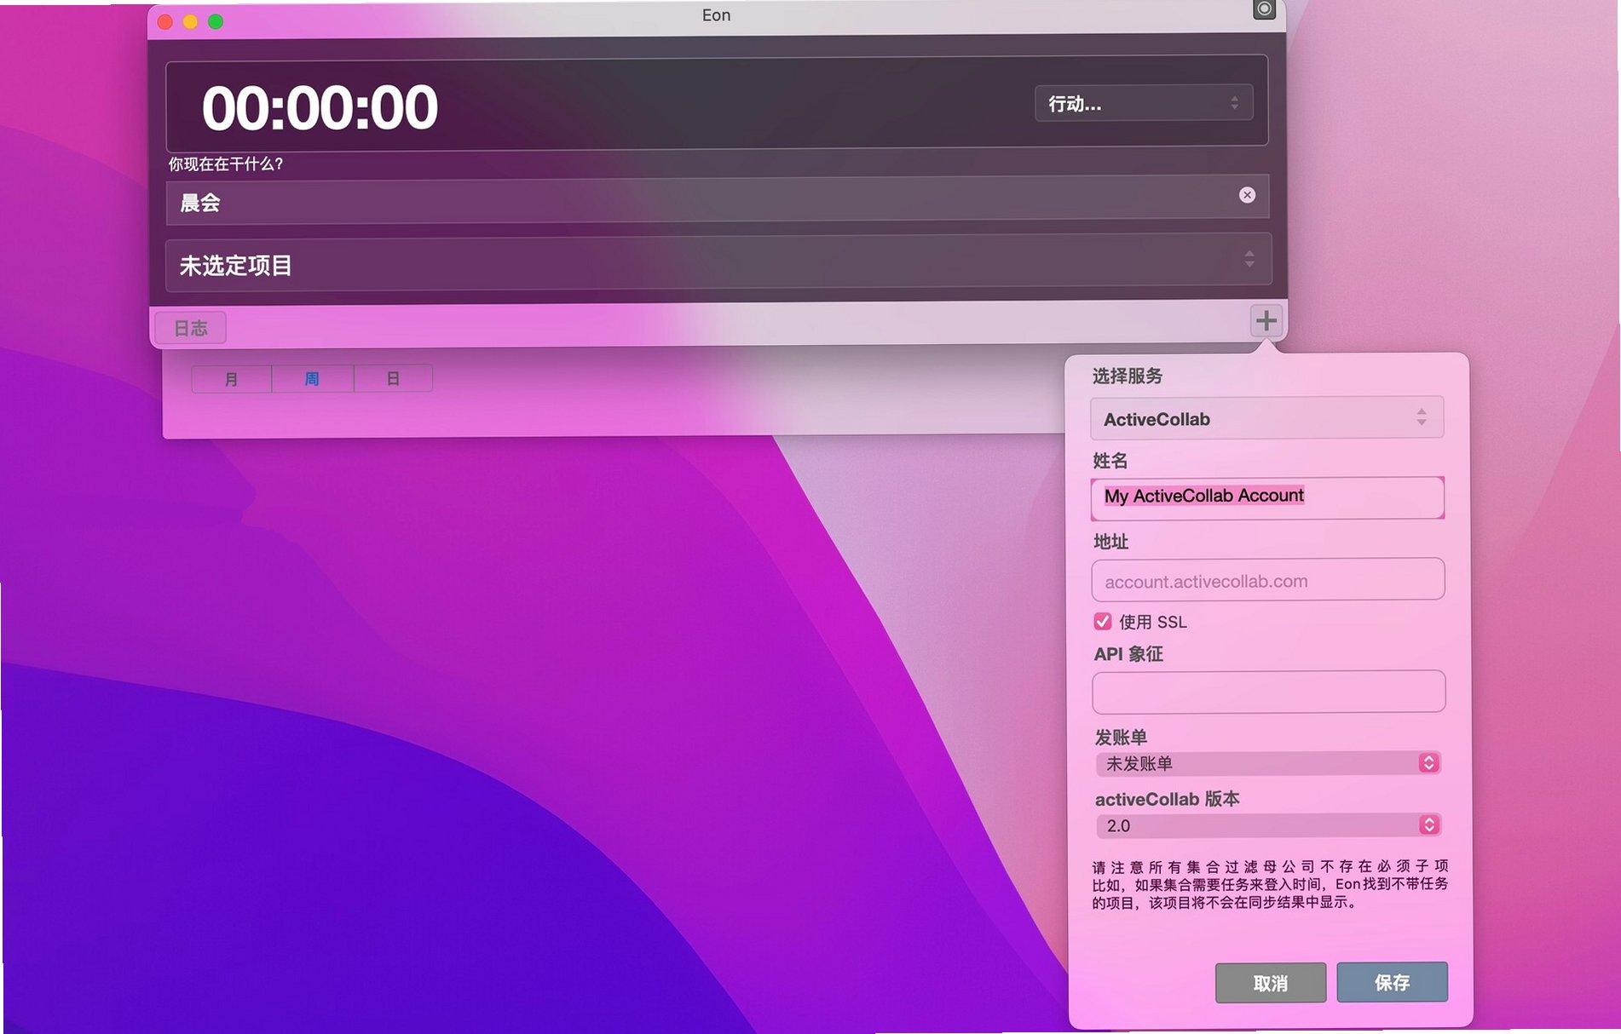1621x1034 pixels.
Task: Open the ActiveCollab service selector
Action: coord(1266,418)
